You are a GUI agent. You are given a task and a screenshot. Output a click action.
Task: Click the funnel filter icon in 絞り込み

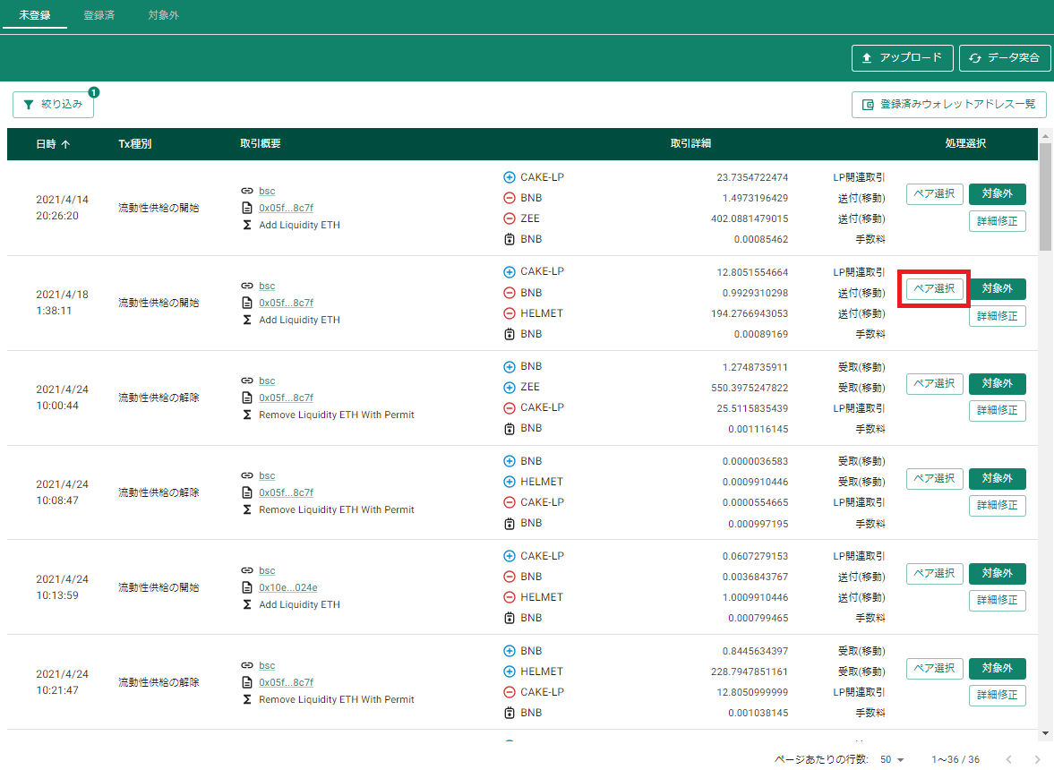[x=29, y=104]
